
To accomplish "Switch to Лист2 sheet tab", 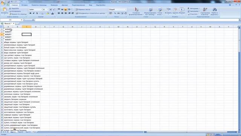I will click(20, 132).
